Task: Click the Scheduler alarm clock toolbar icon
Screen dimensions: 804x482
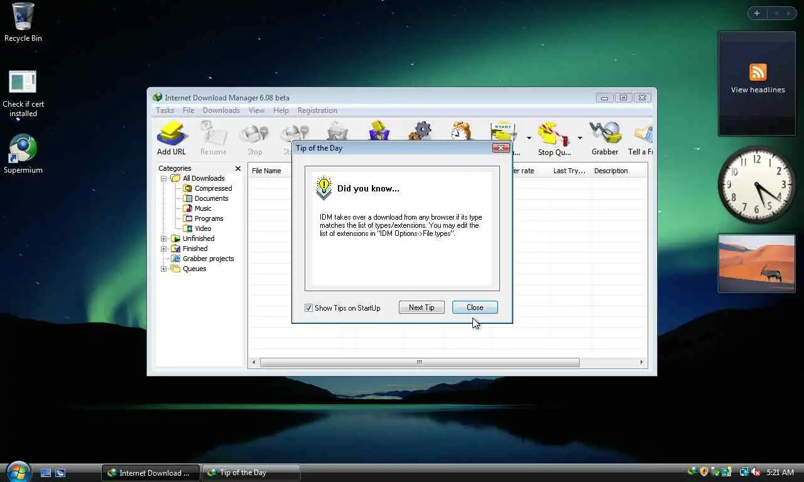Action: click(462, 131)
